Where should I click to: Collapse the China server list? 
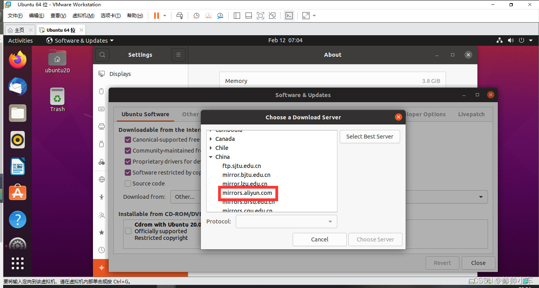point(211,157)
